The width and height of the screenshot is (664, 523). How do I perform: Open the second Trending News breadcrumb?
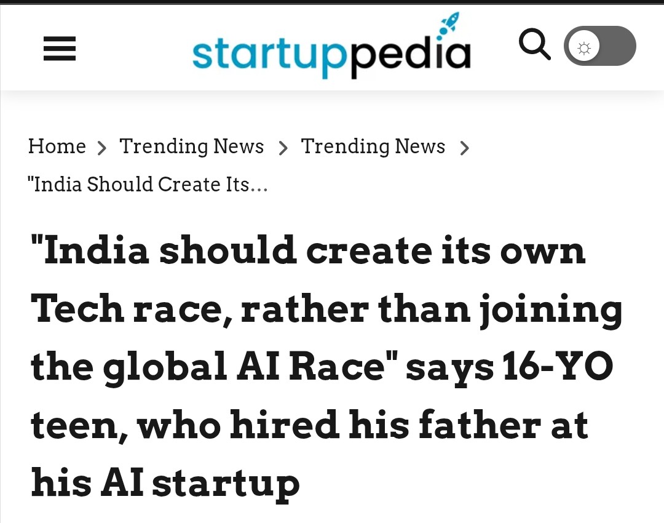373,146
